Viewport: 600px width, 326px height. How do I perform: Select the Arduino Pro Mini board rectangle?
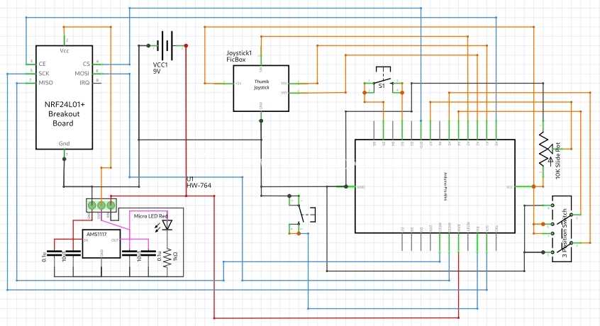pyautogui.click(x=435, y=186)
